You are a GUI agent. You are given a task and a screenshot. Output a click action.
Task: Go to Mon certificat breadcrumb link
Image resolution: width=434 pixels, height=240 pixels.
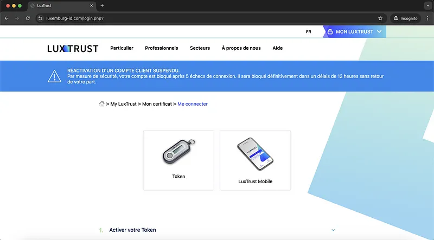tap(157, 104)
